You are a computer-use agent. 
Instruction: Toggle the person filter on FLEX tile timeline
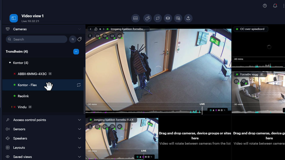coord(140,157)
